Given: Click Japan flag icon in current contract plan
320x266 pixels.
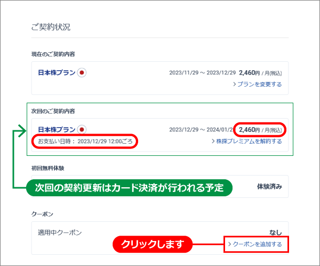Looking at the screenshot, I should [x=82, y=73].
